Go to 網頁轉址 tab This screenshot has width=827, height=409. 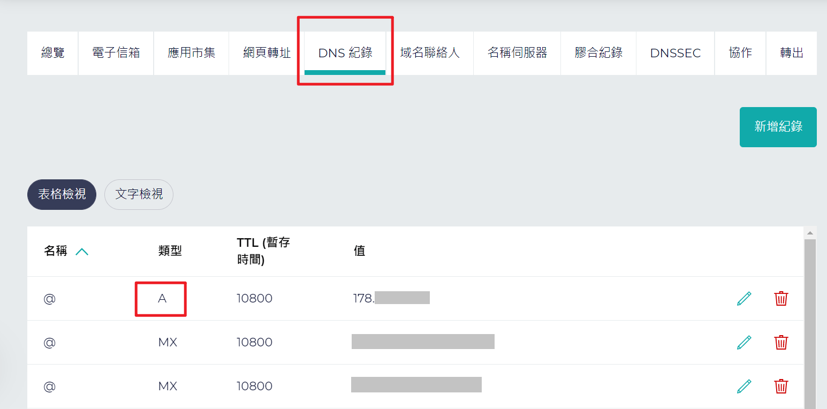267,53
